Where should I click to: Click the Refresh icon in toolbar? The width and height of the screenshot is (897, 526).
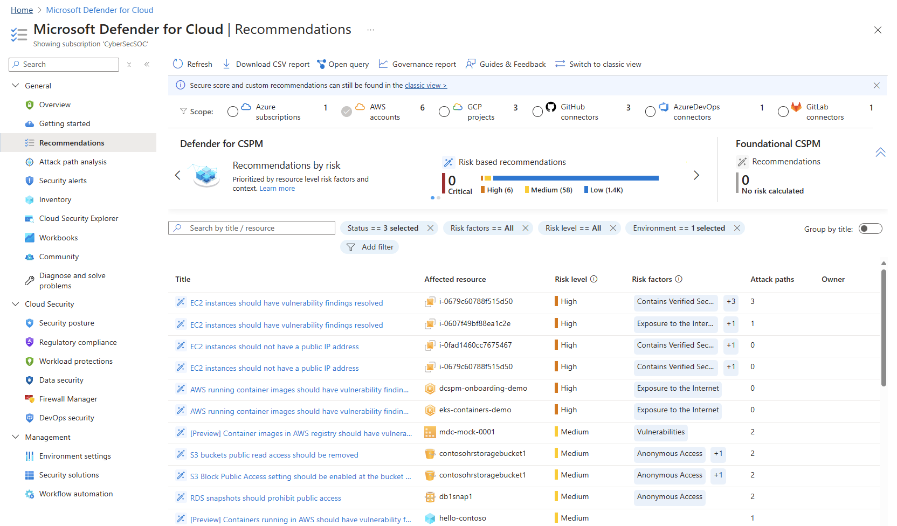178,64
